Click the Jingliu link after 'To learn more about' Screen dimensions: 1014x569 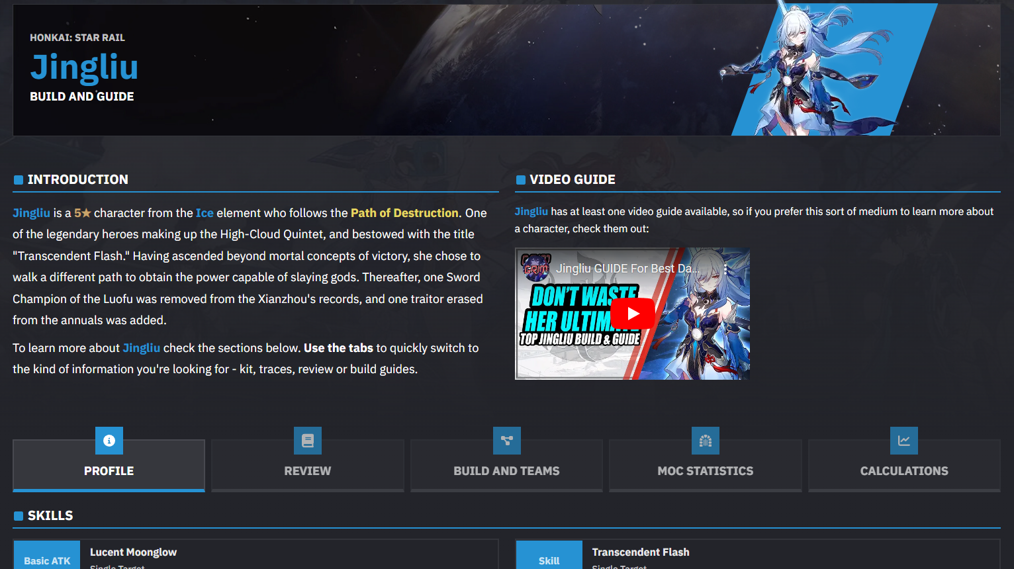pyautogui.click(x=141, y=348)
